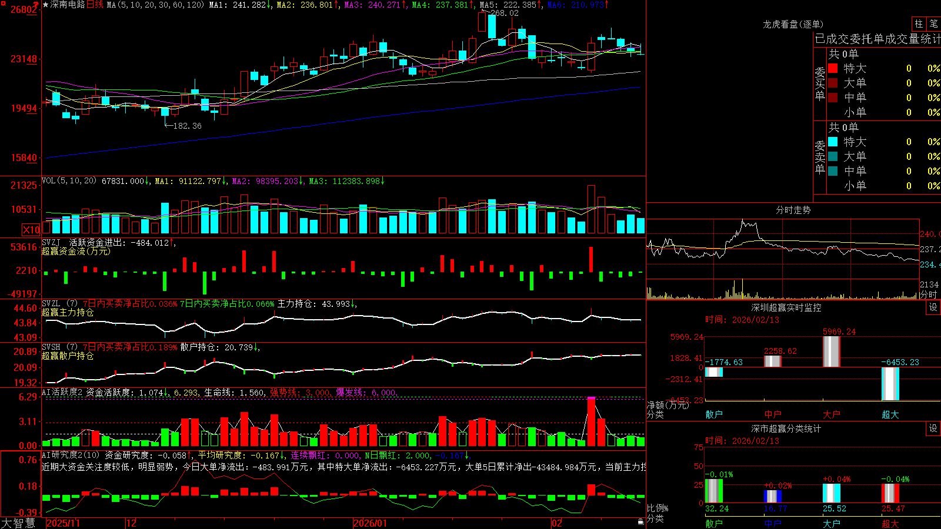Click the 时间: 2026/02/13 in real-time monitor
Screen dimensions: 941x529
[x=742, y=320]
